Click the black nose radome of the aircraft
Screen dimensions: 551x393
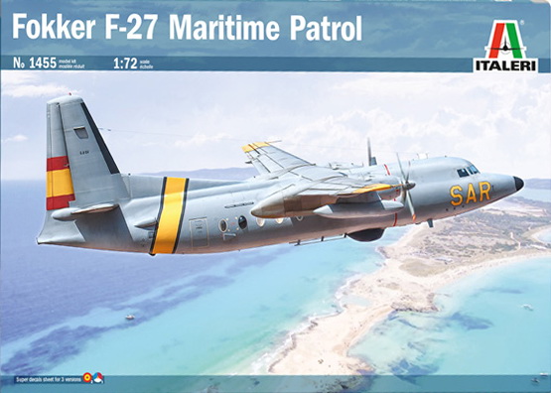click(518, 184)
